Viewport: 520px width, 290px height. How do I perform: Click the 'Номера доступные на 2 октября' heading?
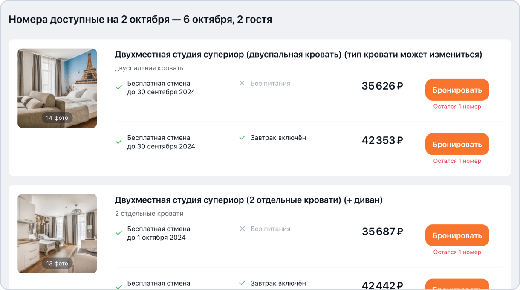[x=140, y=20]
